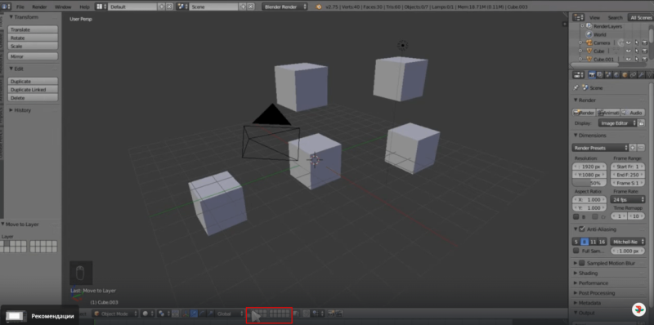Open the Render Presets dropdown
This screenshot has height=325, width=654.
click(600, 148)
